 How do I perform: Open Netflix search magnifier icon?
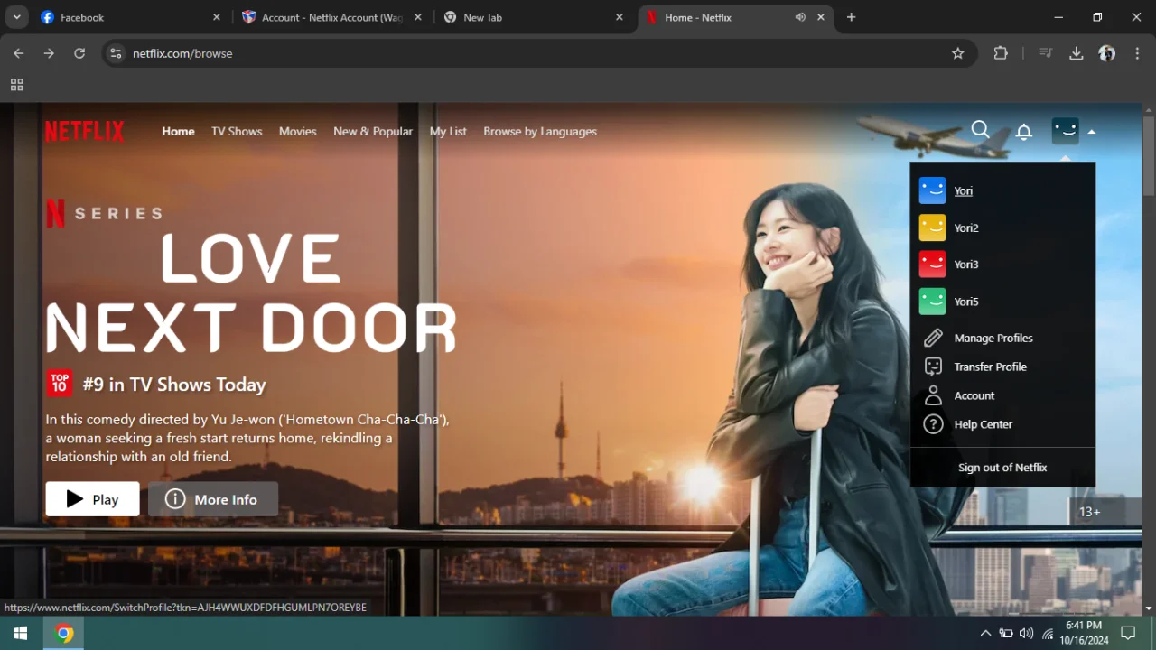(x=980, y=130)
